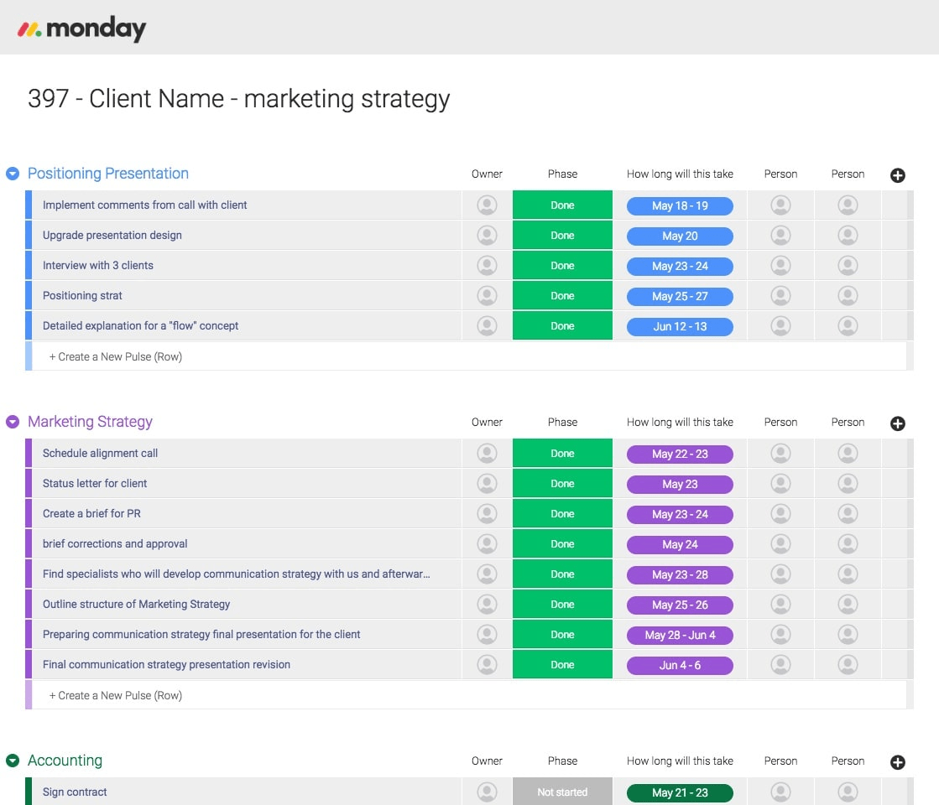Open Detailed explanation for a "flow" concept item
Screen dimensions: 939x805
(141, 326)
